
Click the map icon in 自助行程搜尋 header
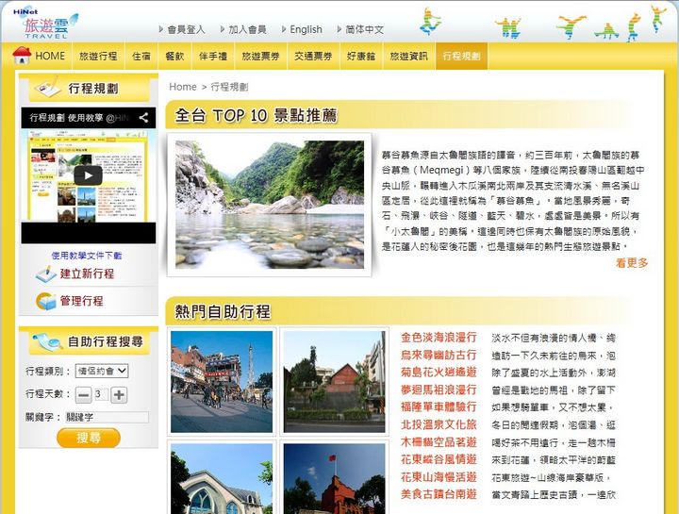48,341
